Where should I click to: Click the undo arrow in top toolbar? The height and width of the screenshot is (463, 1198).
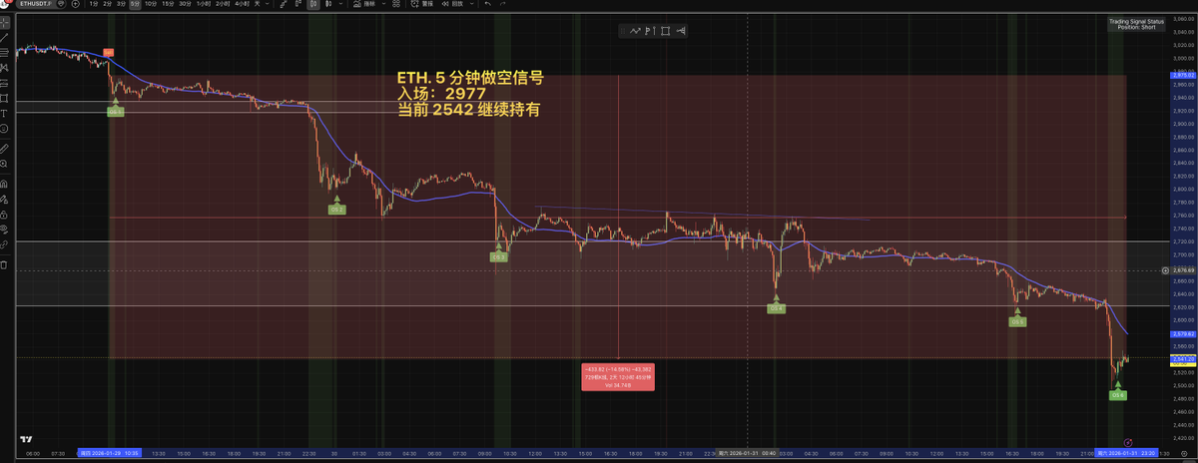click(x=487, y=4)
